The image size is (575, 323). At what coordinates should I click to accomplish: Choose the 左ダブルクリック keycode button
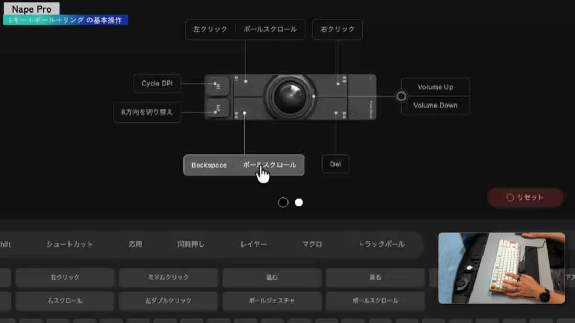(x=168, y=301)
